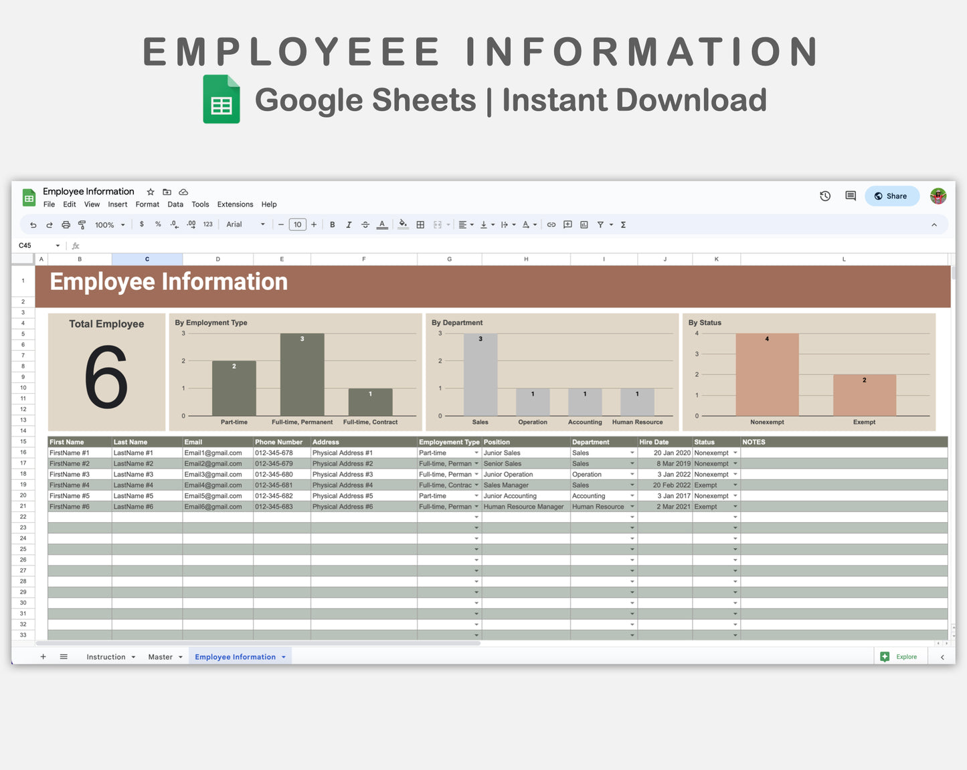Click the Insert link icon
Viewport: 967px width, 770px height.
point(551,225)
